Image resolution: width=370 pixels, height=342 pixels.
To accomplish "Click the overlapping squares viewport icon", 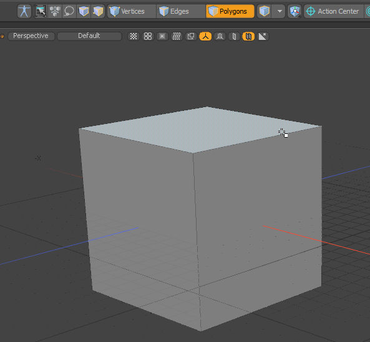I will 191,36.
